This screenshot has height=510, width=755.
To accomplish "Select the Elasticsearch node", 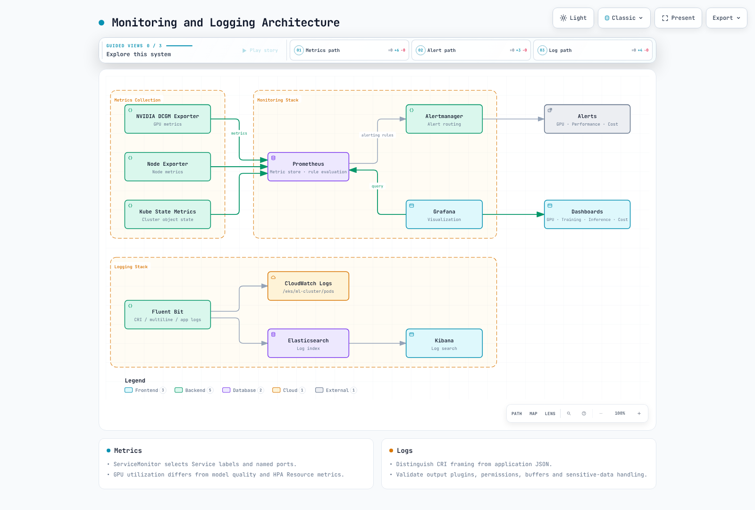I will [308, 343].
